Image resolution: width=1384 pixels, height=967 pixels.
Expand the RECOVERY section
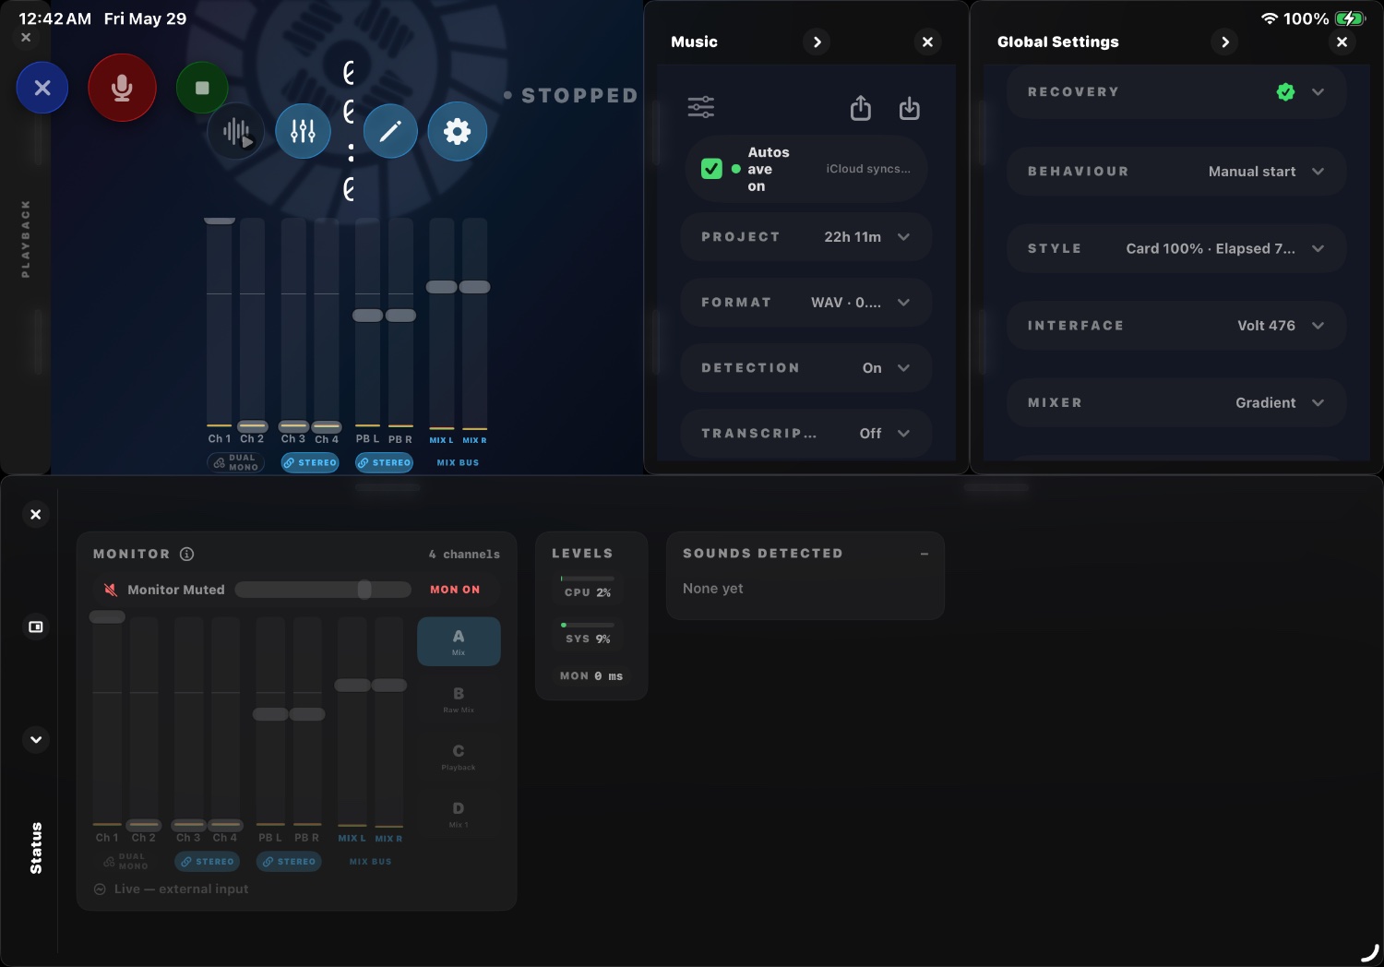pyautogui.click(x=1176, y=92)
